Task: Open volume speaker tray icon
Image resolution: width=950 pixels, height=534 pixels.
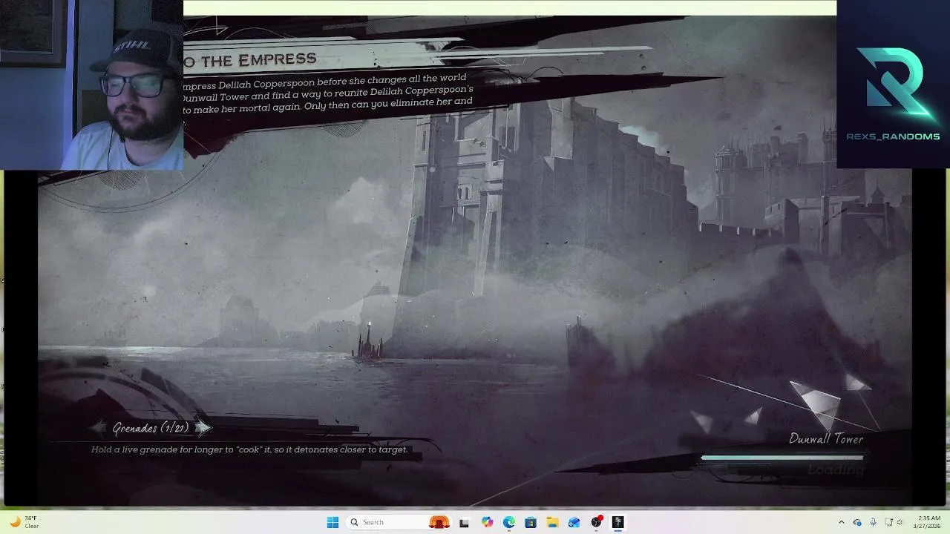Action: pyautogui.click(x=901, y=522)
